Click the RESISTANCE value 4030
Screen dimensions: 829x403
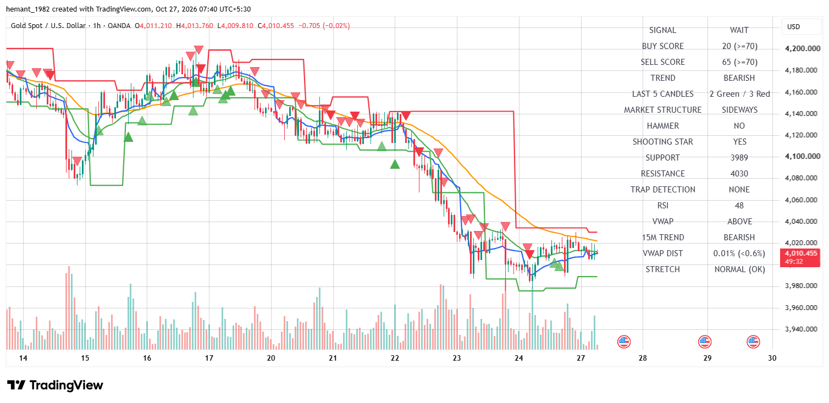click(739, 174)
